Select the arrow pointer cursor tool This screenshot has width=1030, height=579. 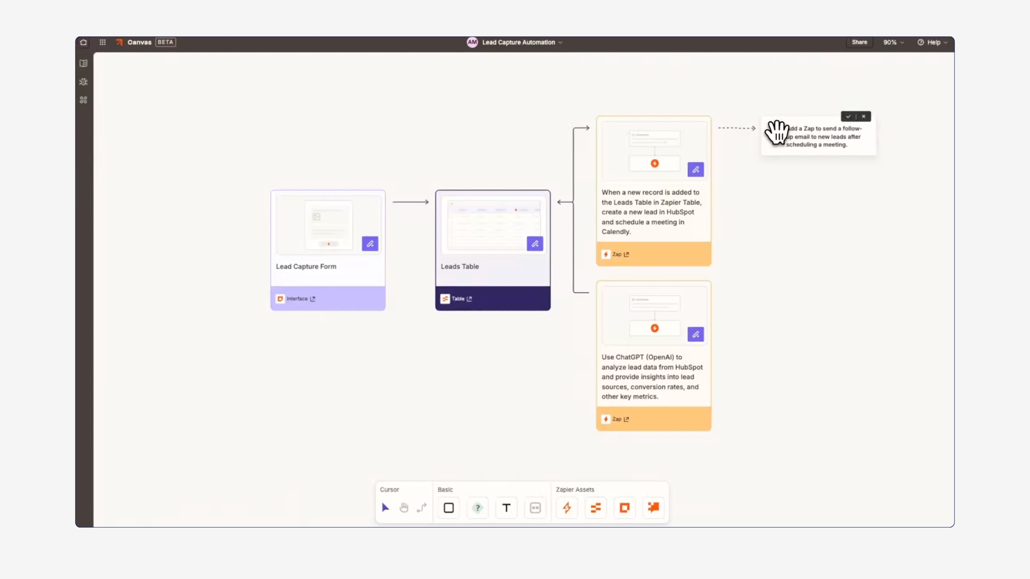385,508
